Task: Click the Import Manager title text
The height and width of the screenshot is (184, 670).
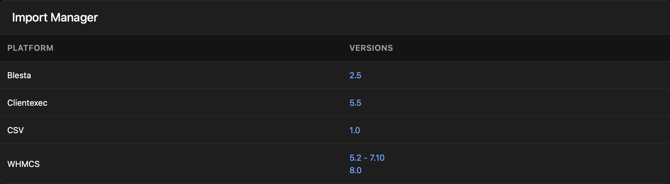Action: pyautogui.click(x=55, y=17)
